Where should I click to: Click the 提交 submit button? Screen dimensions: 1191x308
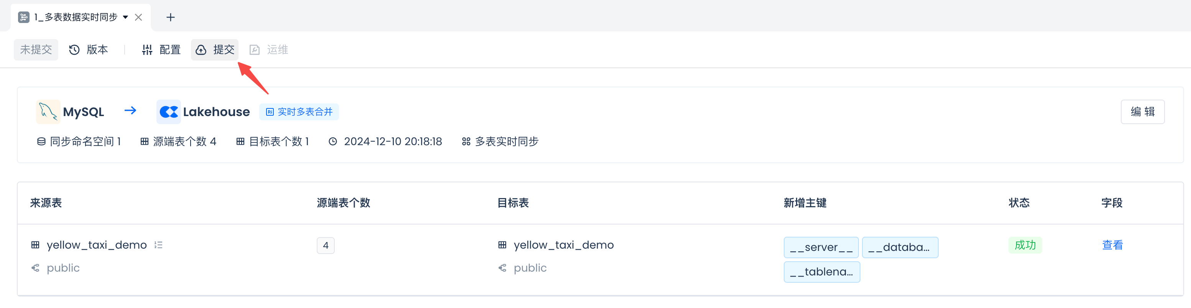tap(215, 50)
